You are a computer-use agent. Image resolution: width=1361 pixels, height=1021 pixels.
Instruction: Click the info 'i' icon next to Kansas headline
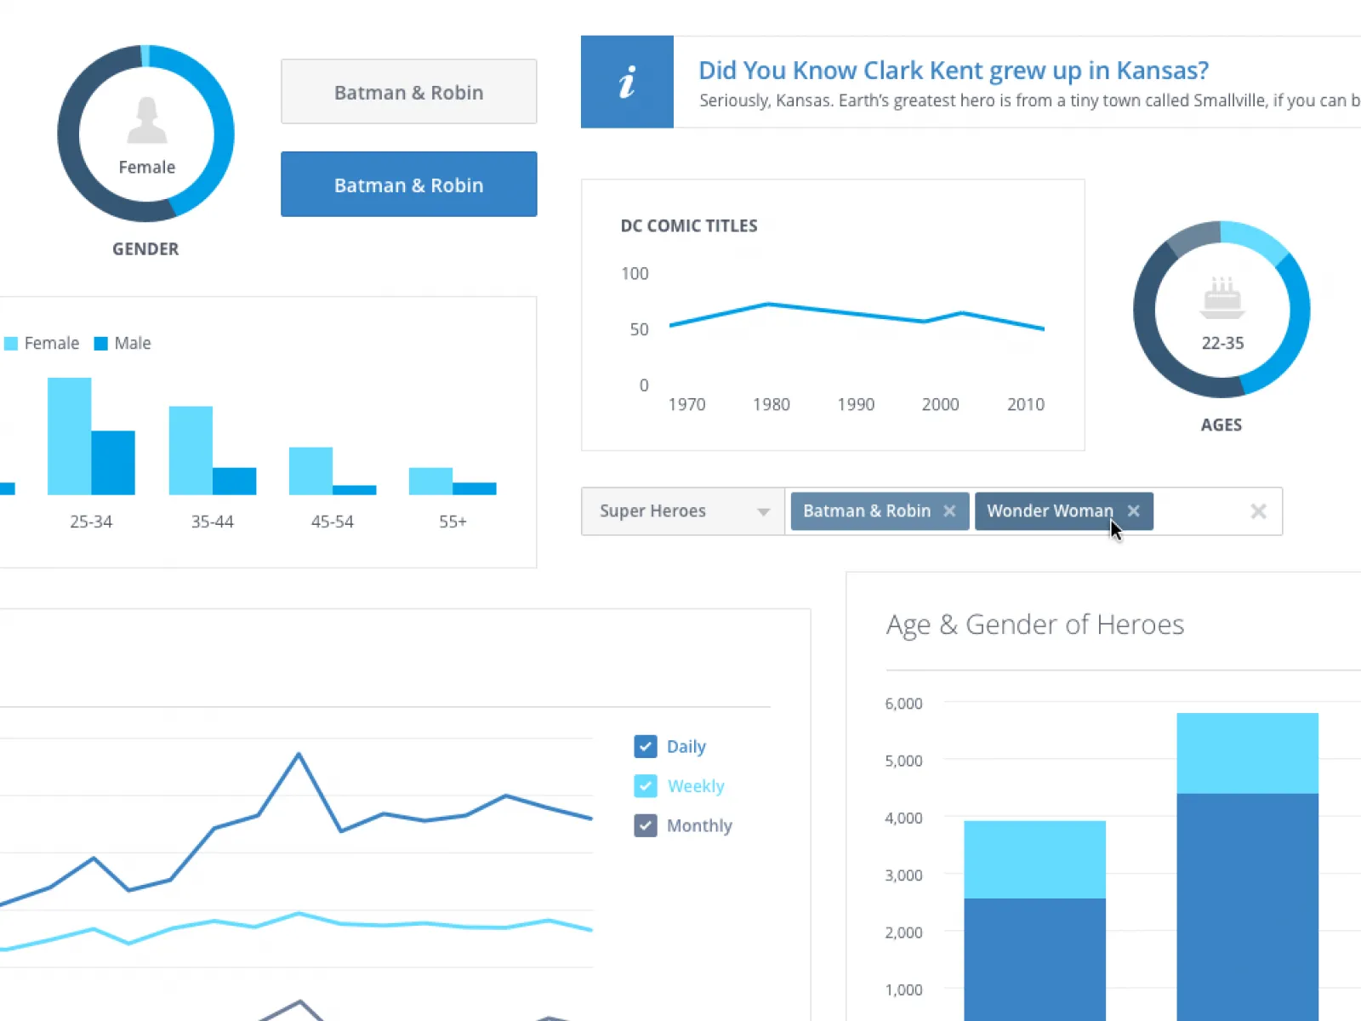(x=627, y=82)
